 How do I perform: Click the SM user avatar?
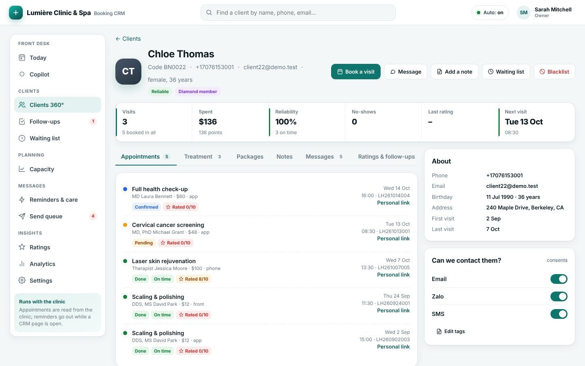click(524, 13)
